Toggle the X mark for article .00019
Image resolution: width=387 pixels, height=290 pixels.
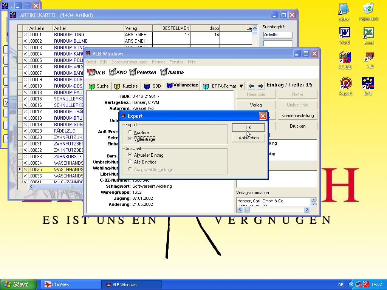(x=25, y=125)
